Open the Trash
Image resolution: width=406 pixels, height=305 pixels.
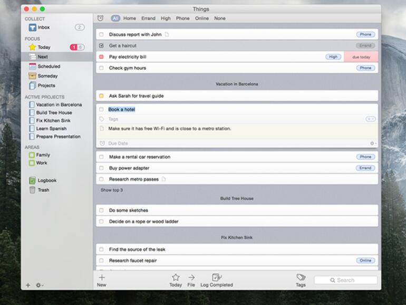[43, 190]
